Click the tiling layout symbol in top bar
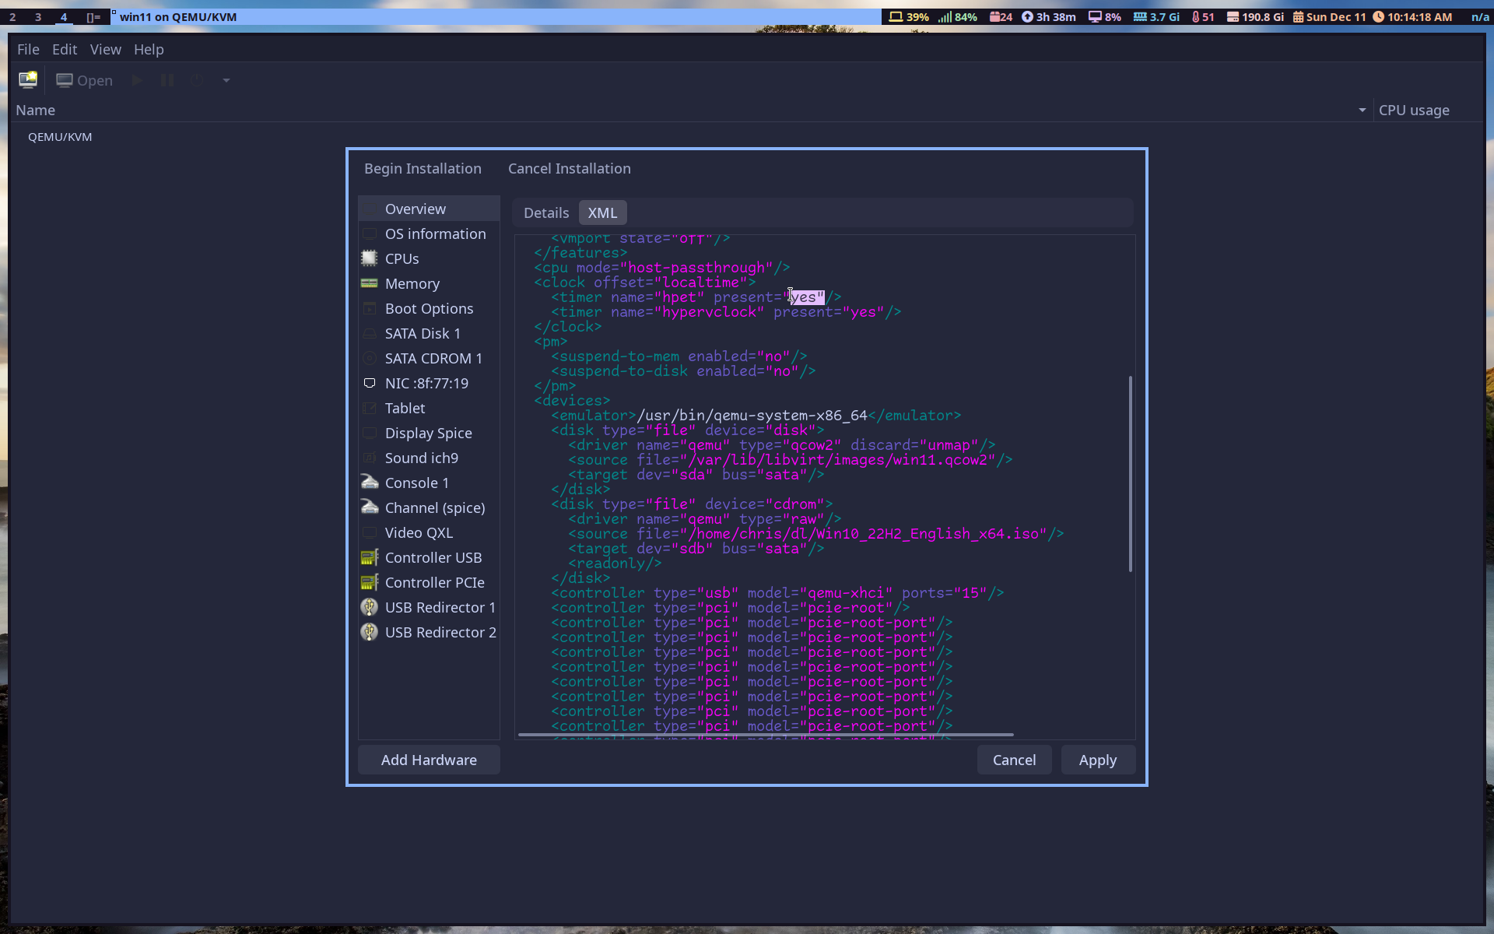 (x=93, y=17)
